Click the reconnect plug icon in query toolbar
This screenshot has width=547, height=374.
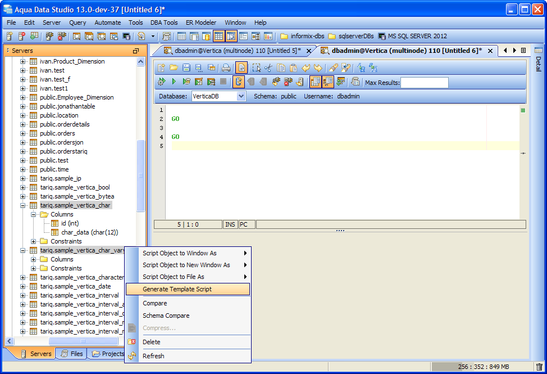tap(276, 82)
